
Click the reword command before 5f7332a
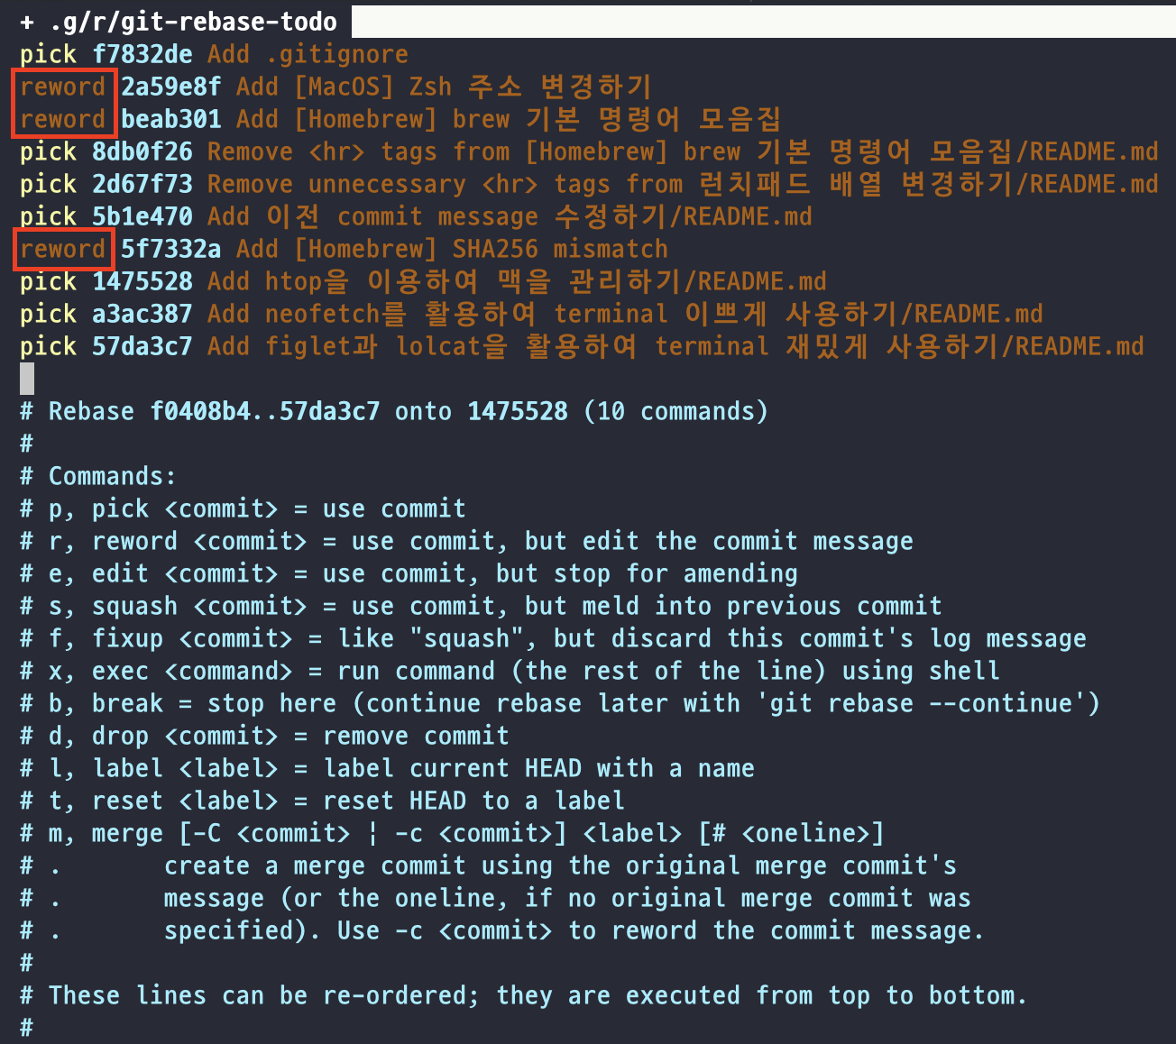pyautogui.click(x=63, y=249)
